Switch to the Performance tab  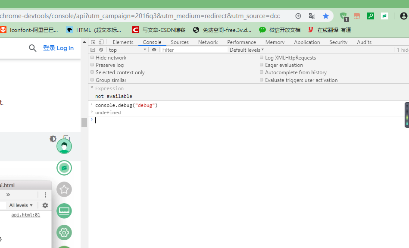(x=241, y=42)
